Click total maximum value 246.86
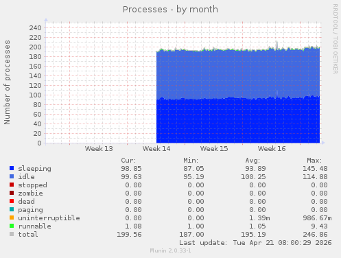Viewport: 341px width, 258px height. [x=315, y=235]
